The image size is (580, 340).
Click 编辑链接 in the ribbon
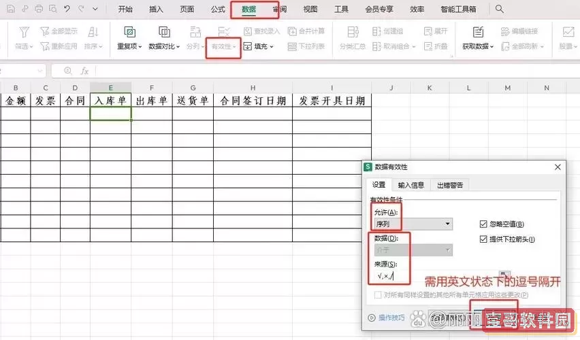519,31
